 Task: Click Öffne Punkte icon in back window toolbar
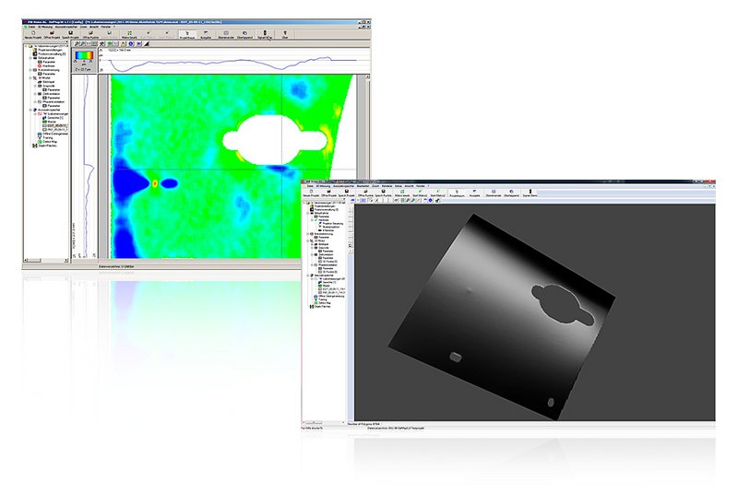(x=90, y=33)
